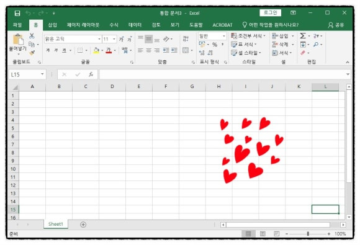Click the 공유 share button
Image resolution: width=360 pixels, height=245 pixels.
(x=336, y=25)
